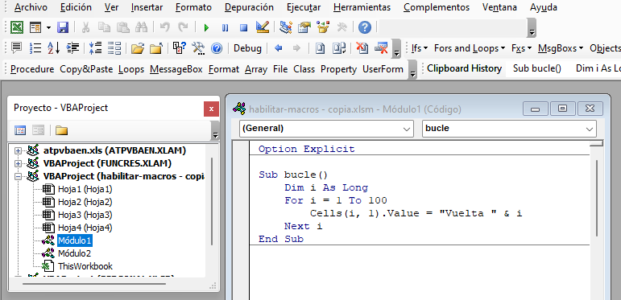Open the Depuración menu

pyautogui.click(x=249, y=7)
